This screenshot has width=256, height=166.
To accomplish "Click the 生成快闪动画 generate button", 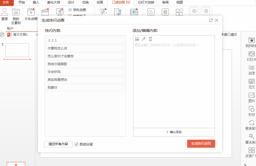I will [201, 144].
